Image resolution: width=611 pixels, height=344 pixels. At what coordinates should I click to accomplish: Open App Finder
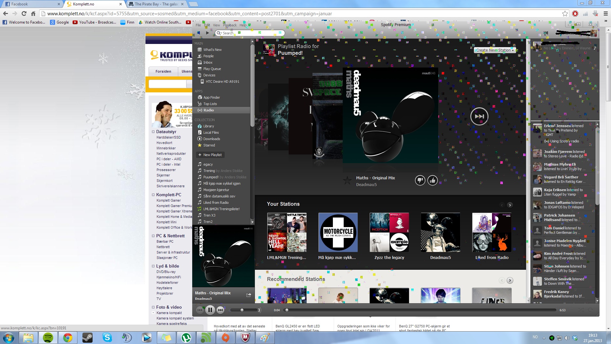(x=211, y=97)
